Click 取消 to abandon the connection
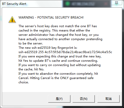 pos(109,99)
